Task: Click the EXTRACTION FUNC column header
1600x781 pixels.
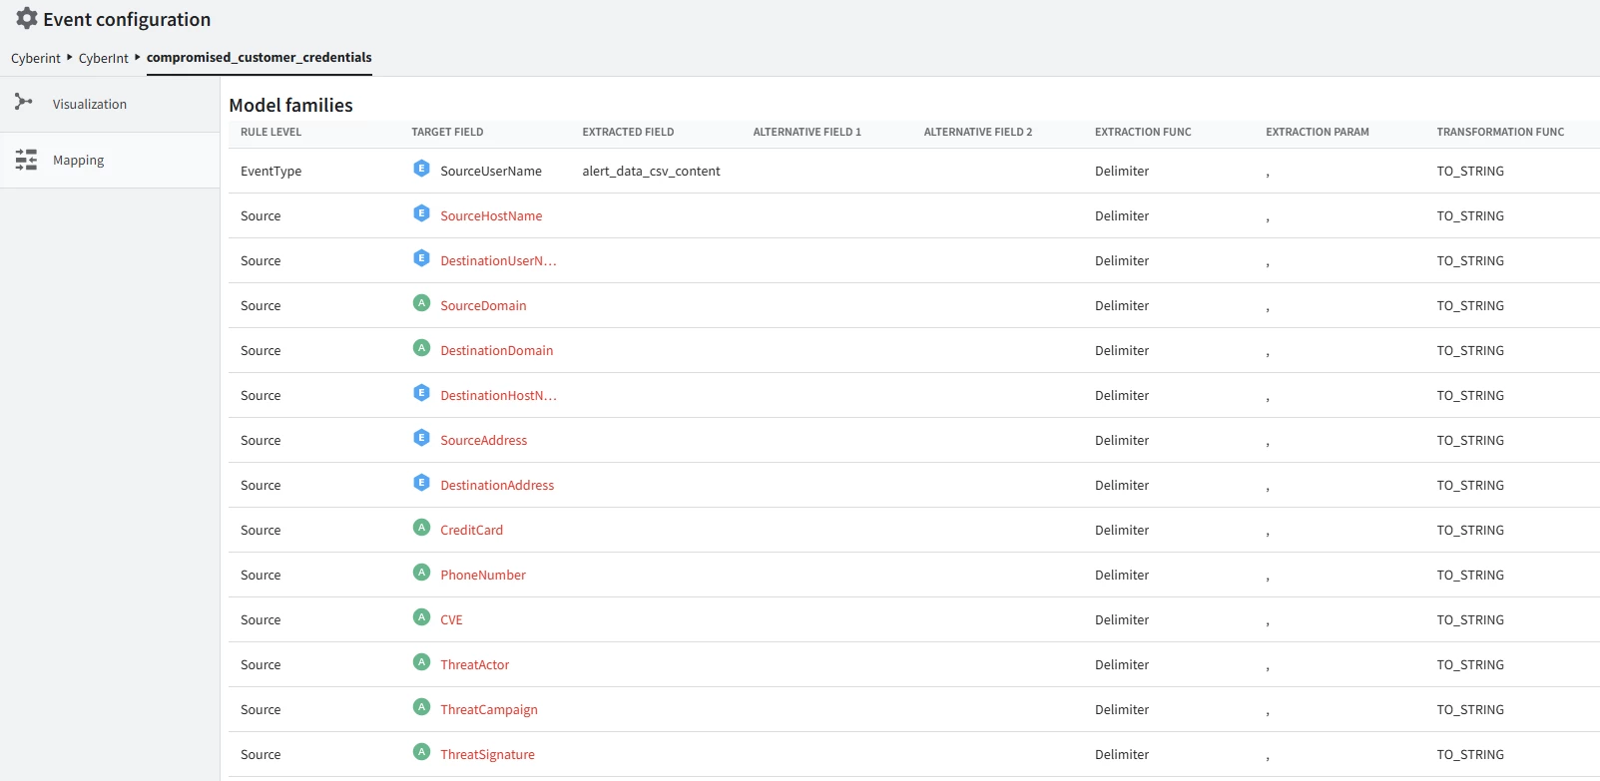Action: (x=1143, y=132)
